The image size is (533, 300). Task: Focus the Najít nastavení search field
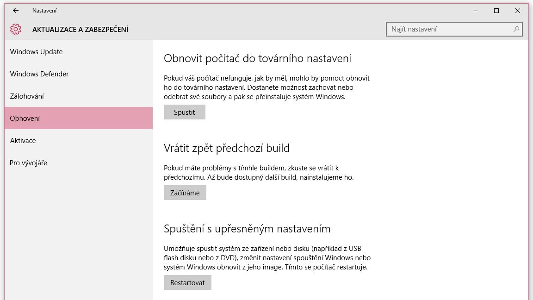click(x=454, y=29)
